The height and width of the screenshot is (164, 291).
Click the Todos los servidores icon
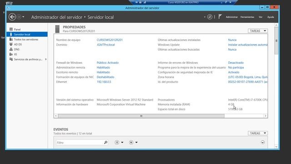point(11,39)
